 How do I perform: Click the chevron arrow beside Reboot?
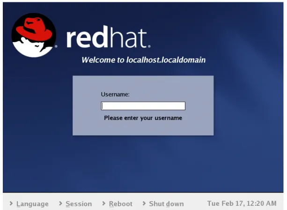pos(104,203)
